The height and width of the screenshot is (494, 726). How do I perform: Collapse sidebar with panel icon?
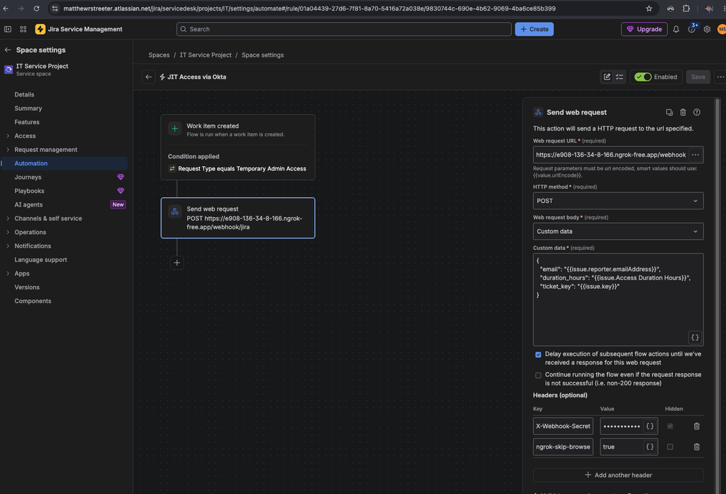(8, 29)
